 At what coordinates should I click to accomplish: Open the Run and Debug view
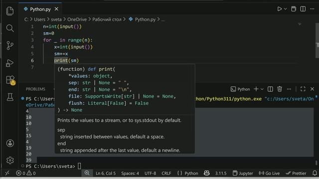click(10, 63)
